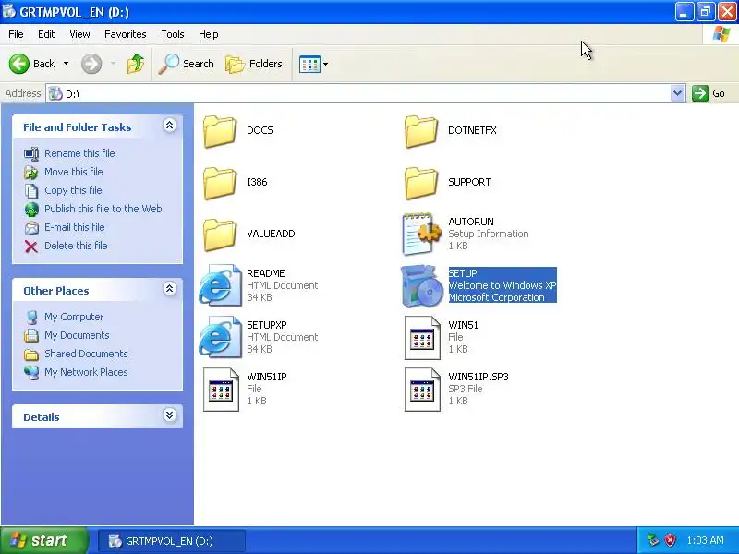This screenshot has height=554, width=739.
Task: Click the globe Publish icon
Action: click(x=31, y=210)
